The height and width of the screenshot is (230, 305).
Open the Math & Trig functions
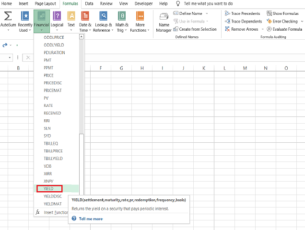(x=122, y=16)
